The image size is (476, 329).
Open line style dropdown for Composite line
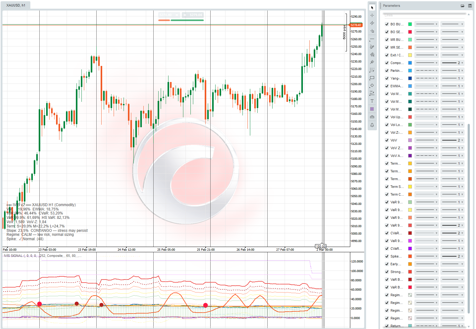[x=426, y=63]
